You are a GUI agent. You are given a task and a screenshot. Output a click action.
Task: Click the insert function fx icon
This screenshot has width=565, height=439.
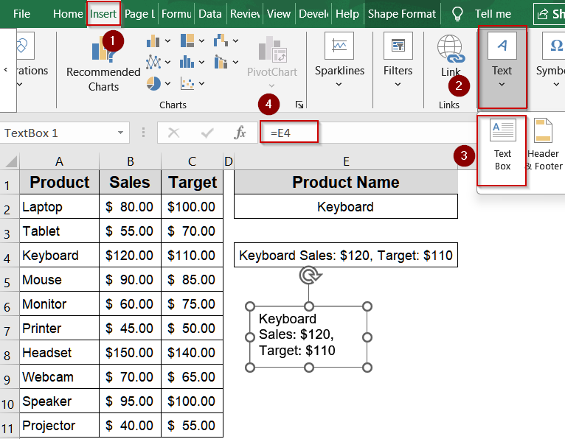pos(240,133)
